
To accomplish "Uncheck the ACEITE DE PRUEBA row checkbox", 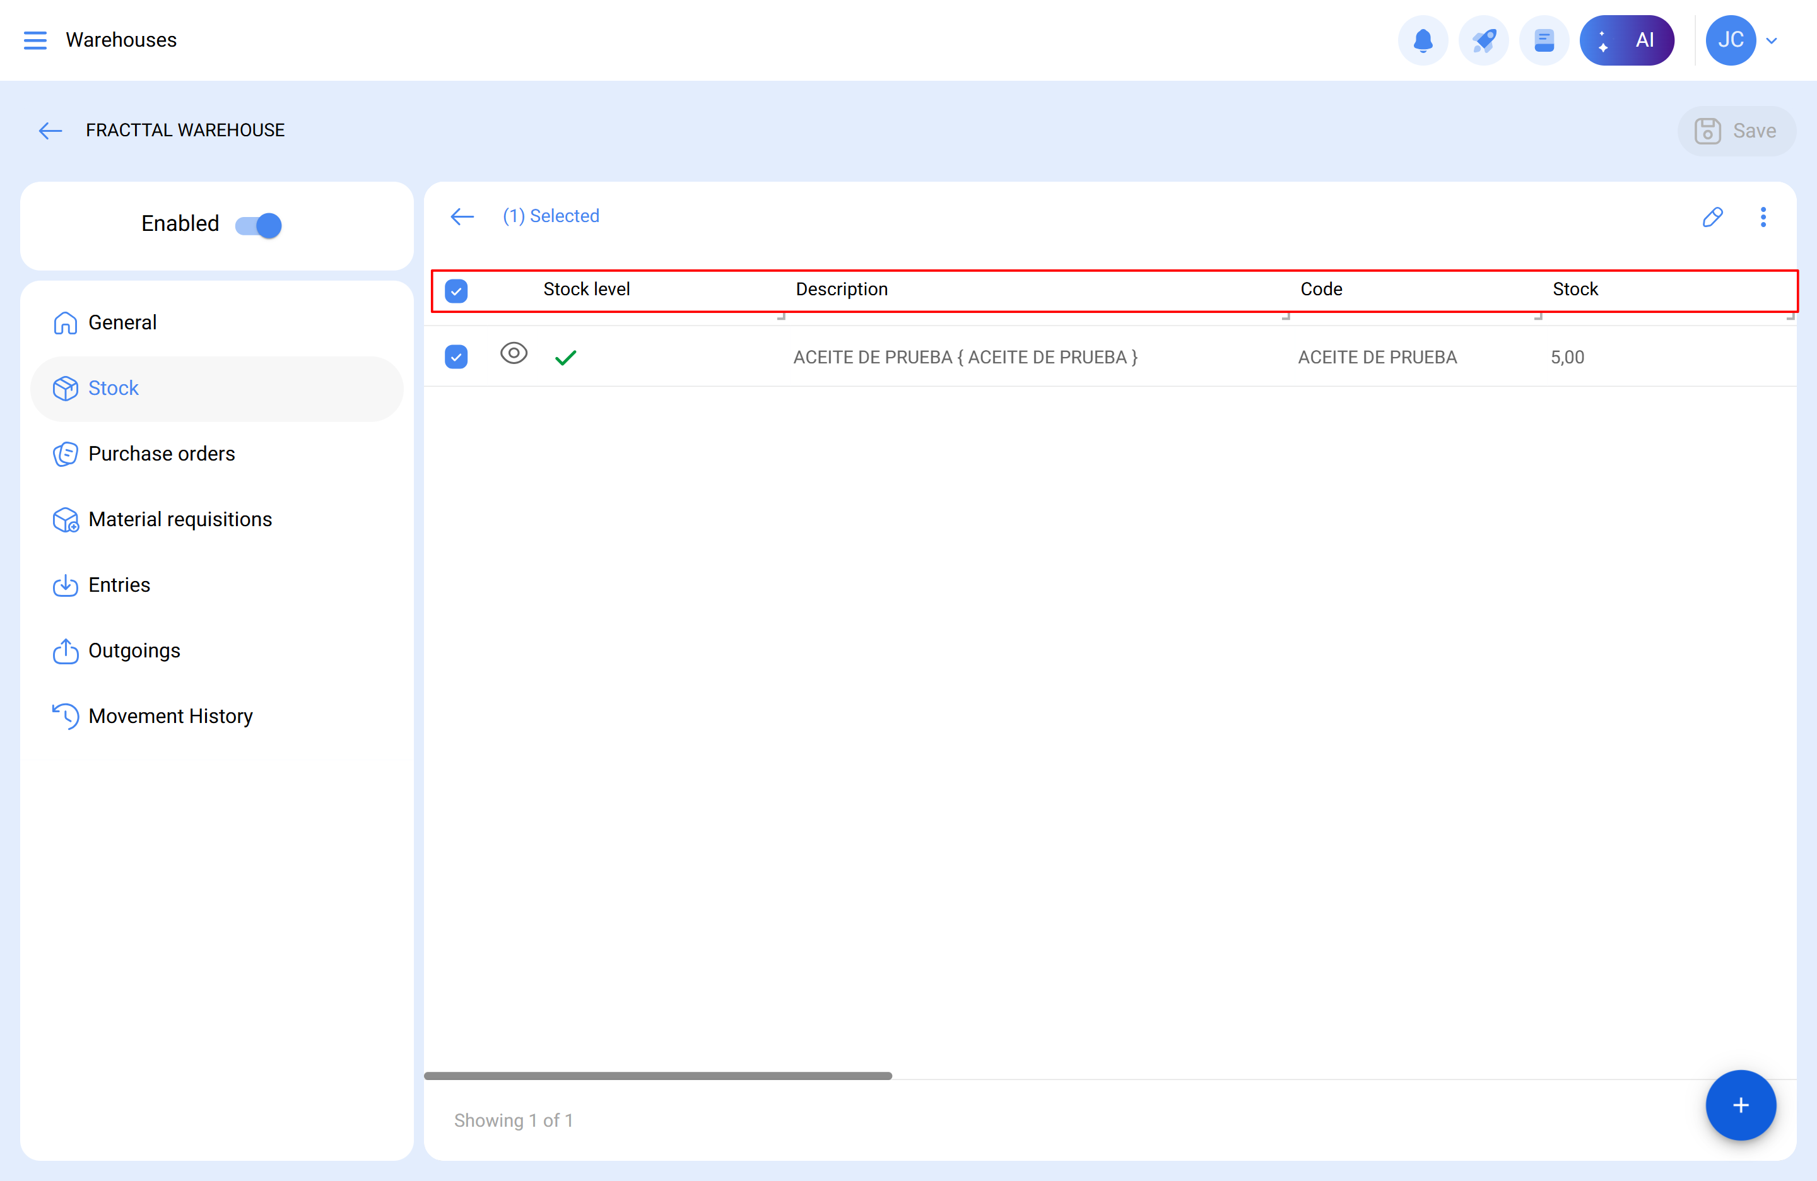I will (x=456, y=356).
